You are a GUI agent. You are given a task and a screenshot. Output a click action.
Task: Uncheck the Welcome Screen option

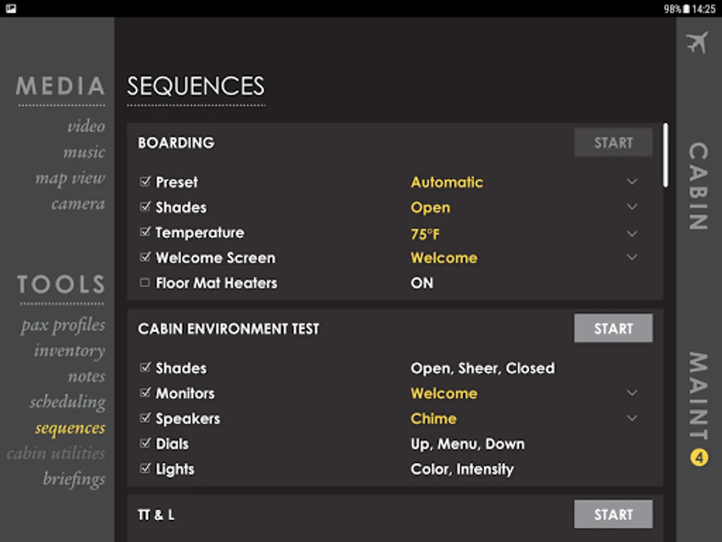[x=144, y=257]
